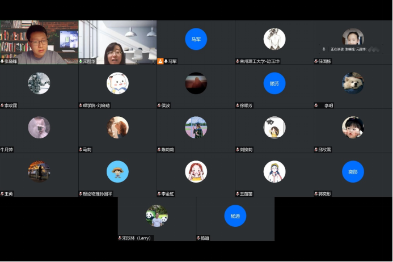Click the microphone icon next to 兰州理工大学-边玉坤

[x=238, y=61]
